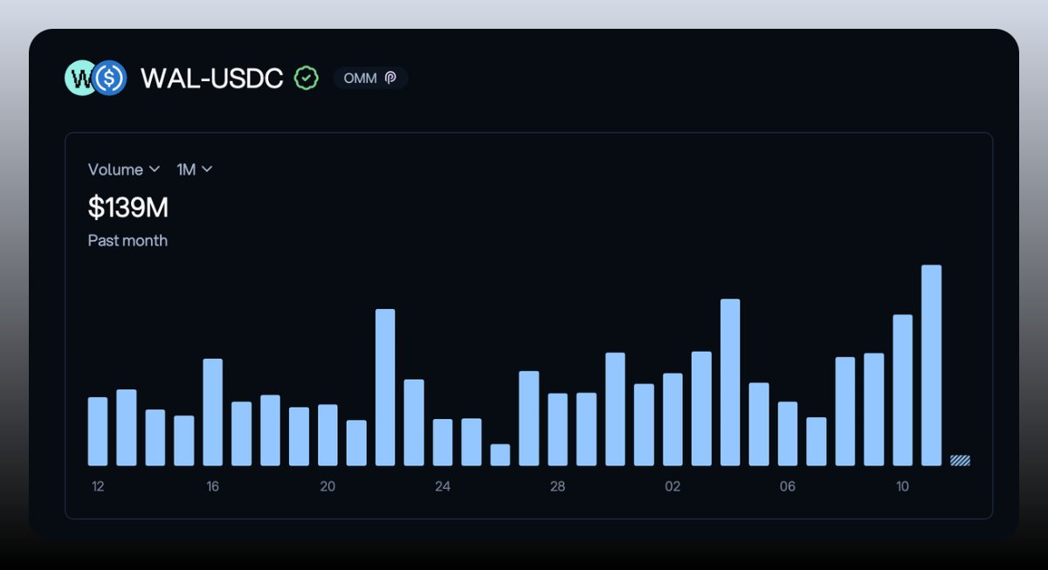The height and width of the screenshot is (570, 1048).
Task: Click the date label 28 on the axis
Action: pos(557,486)
